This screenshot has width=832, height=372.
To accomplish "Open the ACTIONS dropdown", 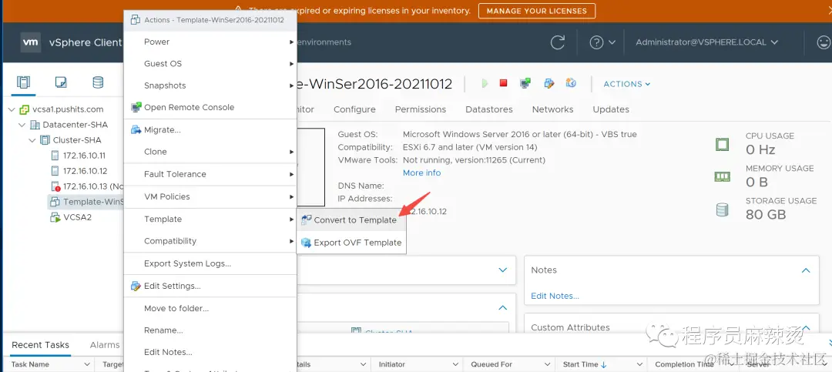I will (626, 84).
